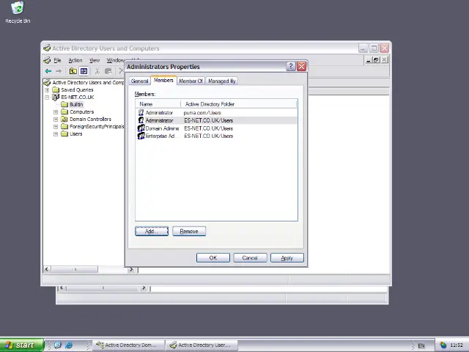This screenshot has height=352, width=469.
Task: Expand the Computers node
Action: point(56,112)
